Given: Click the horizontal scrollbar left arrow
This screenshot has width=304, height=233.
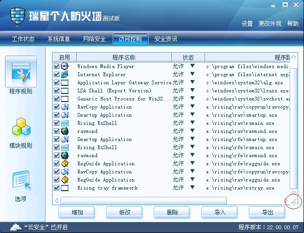Looking at the screenshot, I should 57,201.
